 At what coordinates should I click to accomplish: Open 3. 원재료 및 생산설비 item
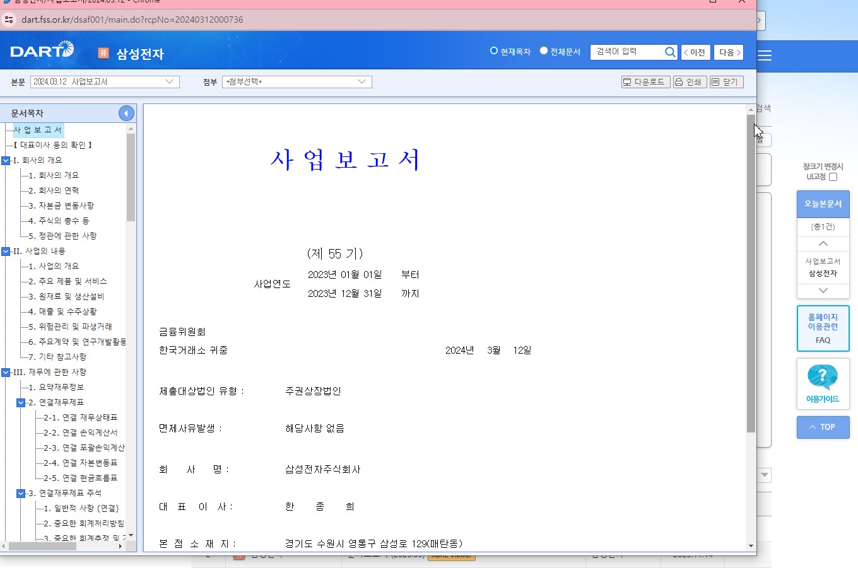[66, 296]
